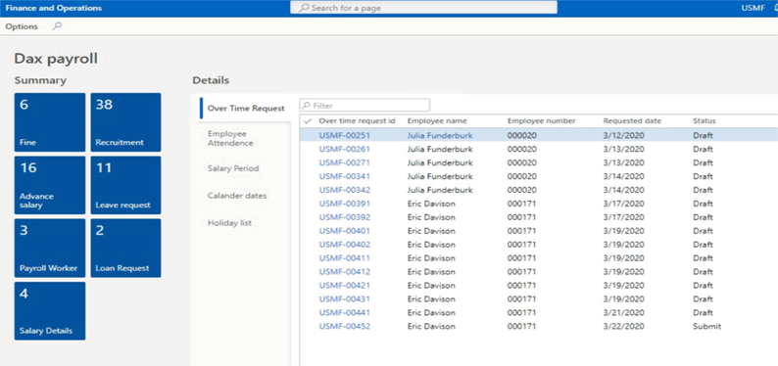Click the Filter input above the grid

click(365, 105)
